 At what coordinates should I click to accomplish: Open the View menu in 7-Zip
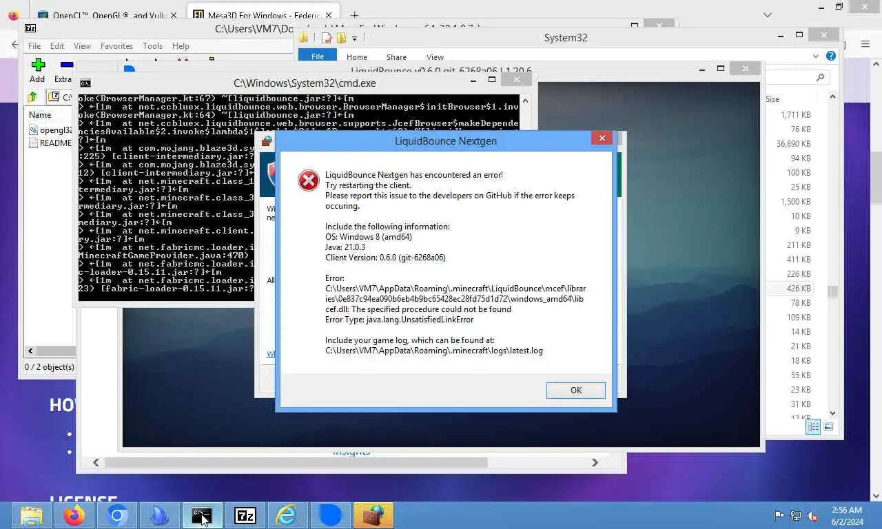click(82, 46)
